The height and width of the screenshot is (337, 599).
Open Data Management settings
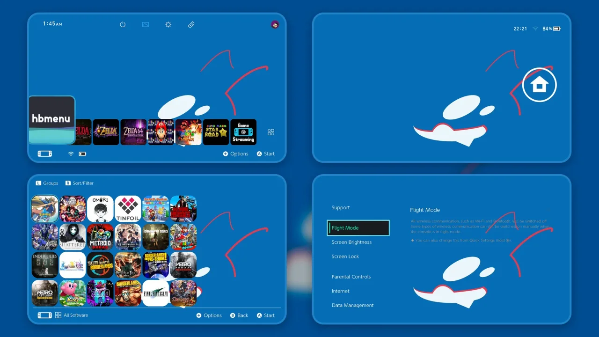(x=352, y=305)
